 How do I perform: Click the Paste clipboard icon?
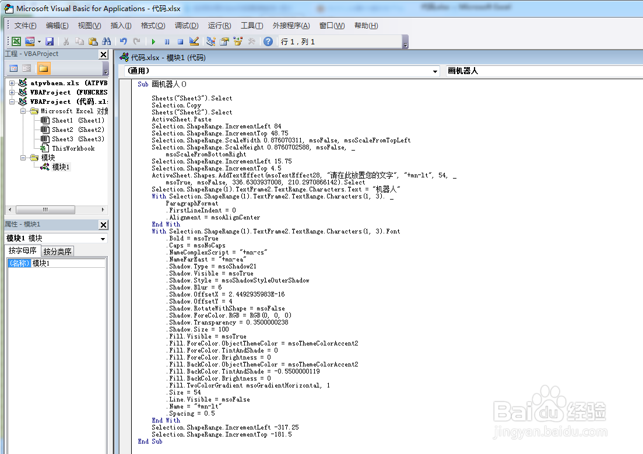click(x=93, y=41)
